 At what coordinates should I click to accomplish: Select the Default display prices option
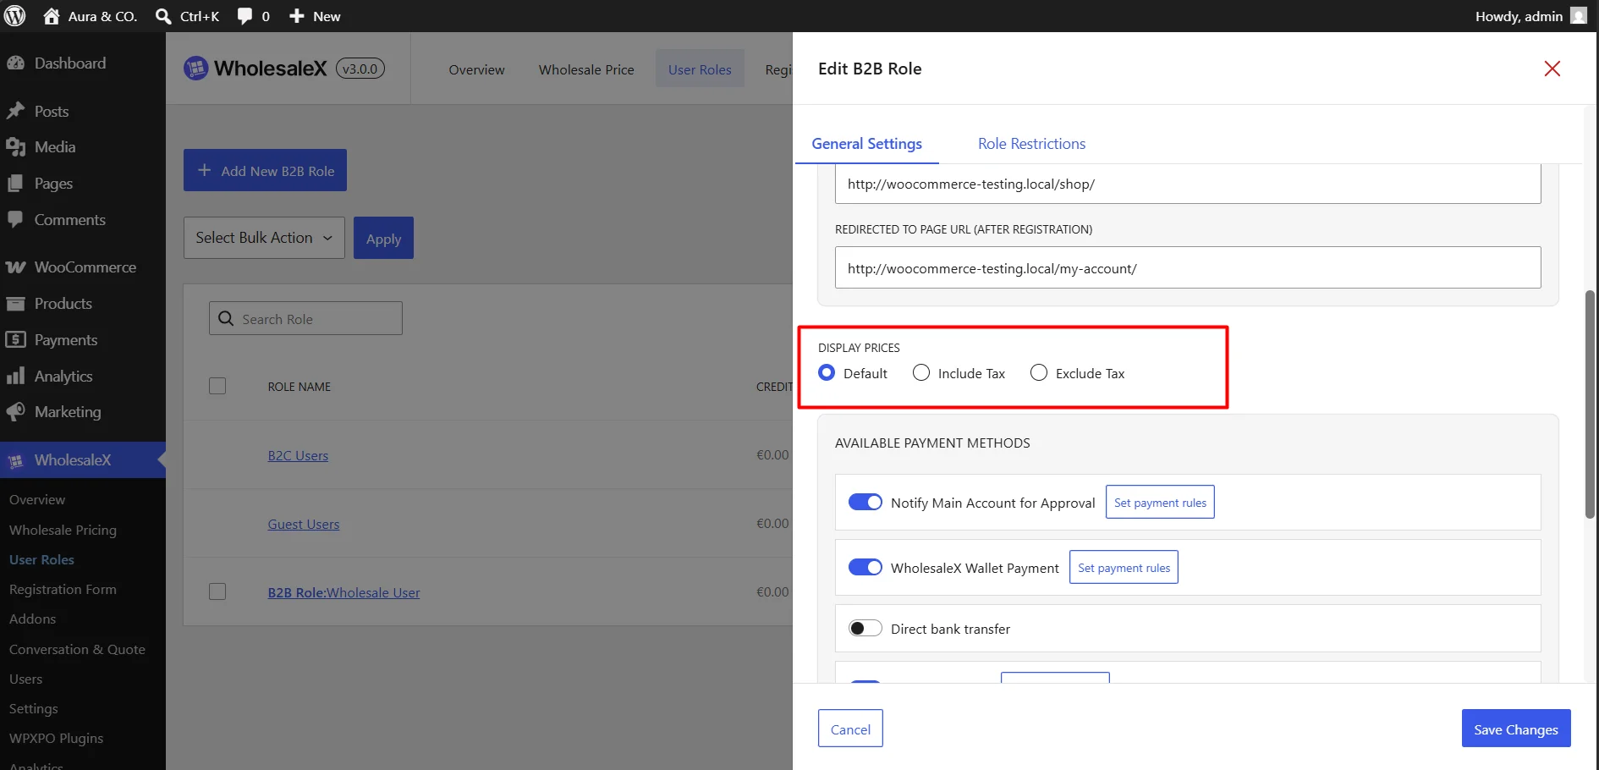(827, 373)
